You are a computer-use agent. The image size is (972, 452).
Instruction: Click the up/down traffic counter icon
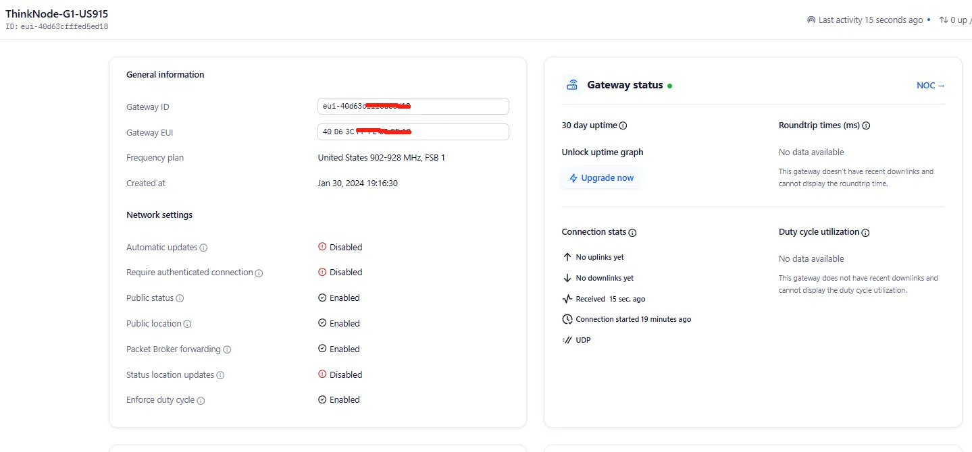944,20
